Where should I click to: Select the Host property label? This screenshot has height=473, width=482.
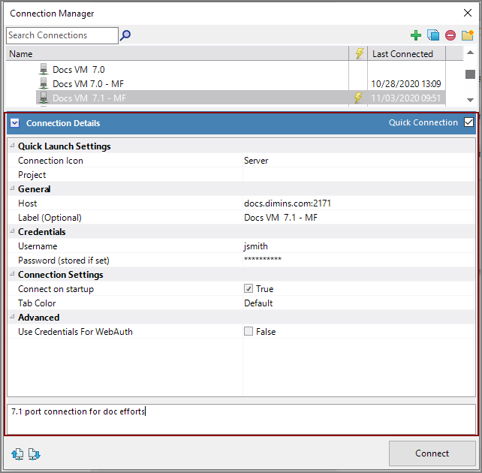pos(27,203)
